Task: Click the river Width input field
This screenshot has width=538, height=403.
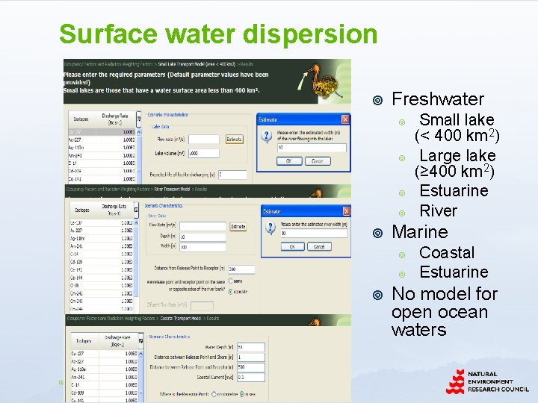Action: click(x=202, y=247)
